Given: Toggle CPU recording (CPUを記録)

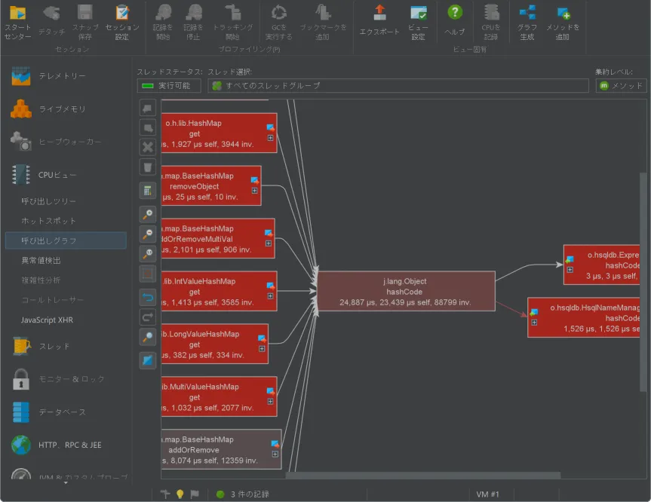Looking at the screenshot, I should pos(491,23).
